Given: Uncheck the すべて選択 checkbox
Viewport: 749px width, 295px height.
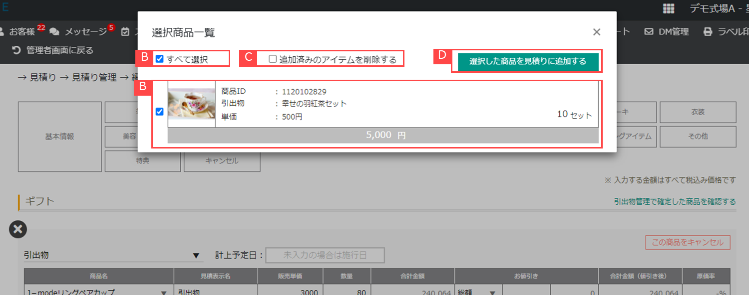Looking at the screenshot, I should click(159, 59).
